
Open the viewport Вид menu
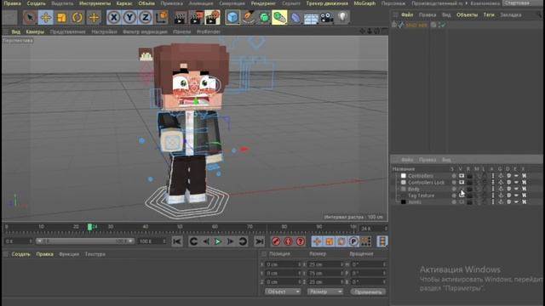coord(16,31)
